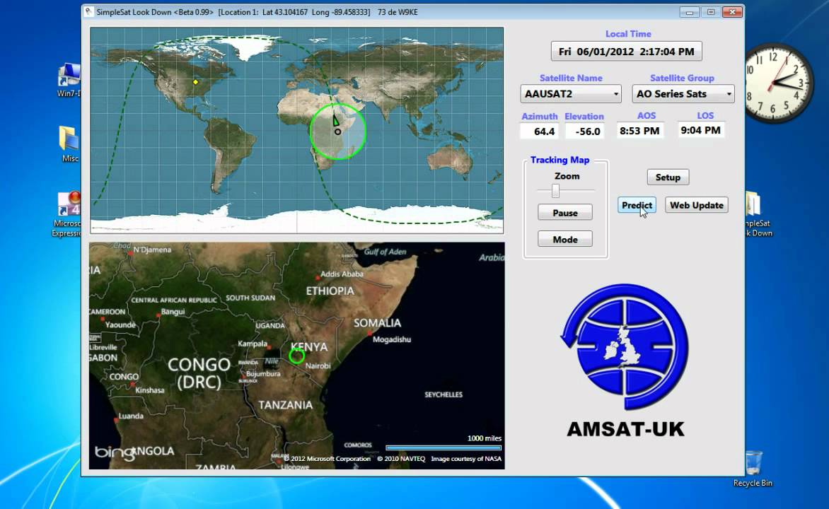Change the tracking map Mode
Viewport: 829px width, 509px height.
point(564,240)
